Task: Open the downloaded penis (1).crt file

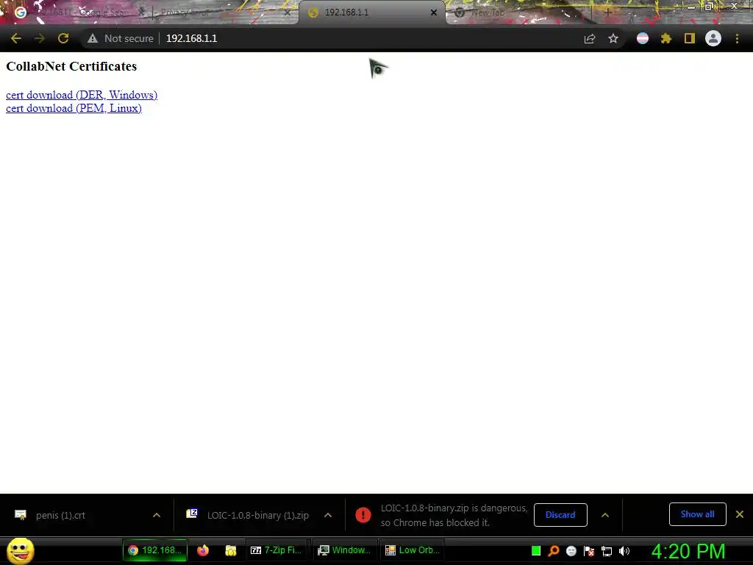Action: [60, 515]
